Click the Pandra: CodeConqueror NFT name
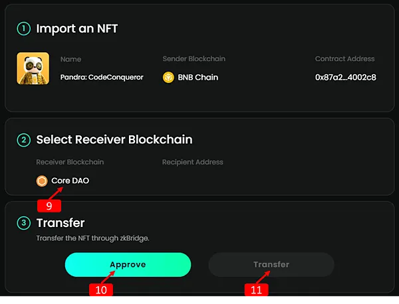399x304 pixels. click(x=102, y=78)
